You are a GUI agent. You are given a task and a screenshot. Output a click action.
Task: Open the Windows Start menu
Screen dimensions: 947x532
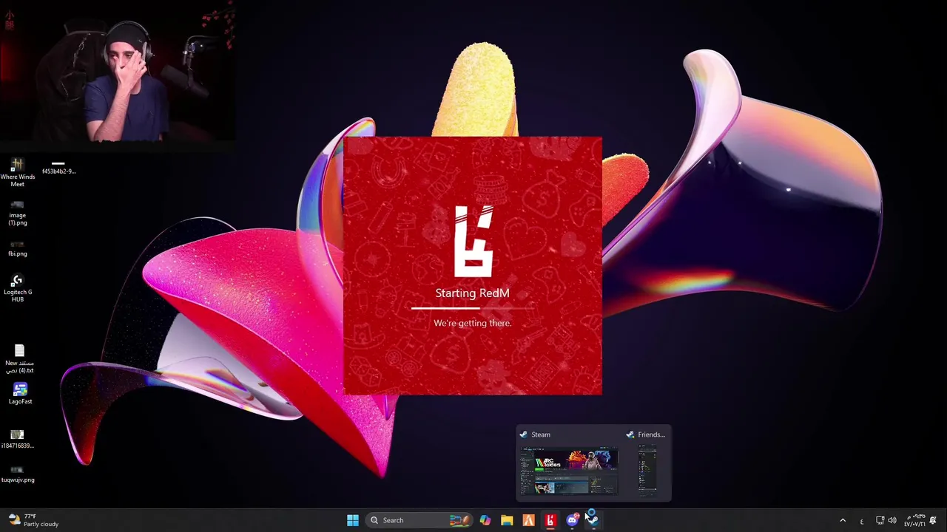[353, 520]
